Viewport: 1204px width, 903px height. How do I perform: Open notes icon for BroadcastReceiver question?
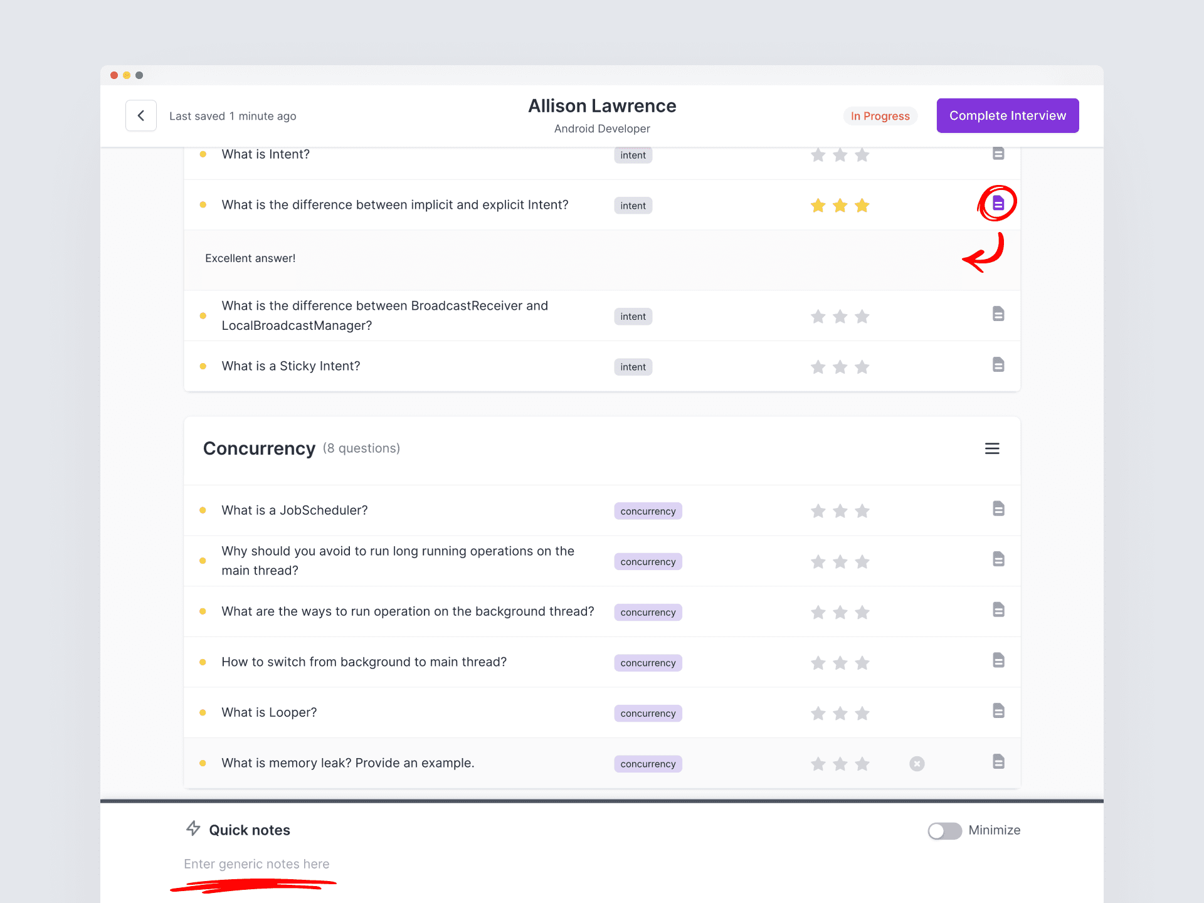click(x=998, y=314)
